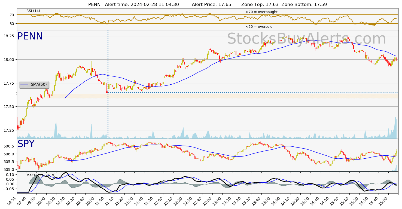Click the RSI 30 axis label
Screen dimensions: 402x209
[x=12, y=24]
